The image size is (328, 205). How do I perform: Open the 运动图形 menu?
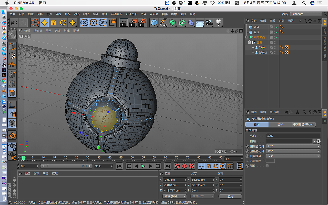click(x=131, y=14)
